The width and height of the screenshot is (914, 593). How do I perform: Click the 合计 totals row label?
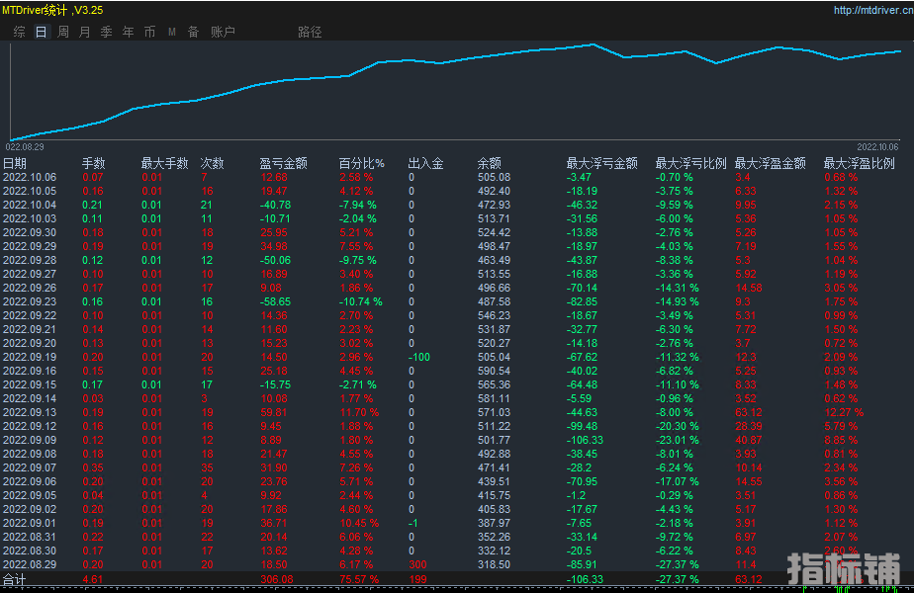(14, 579)
